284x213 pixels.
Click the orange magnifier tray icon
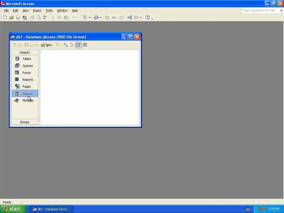(x=264, y=209)
